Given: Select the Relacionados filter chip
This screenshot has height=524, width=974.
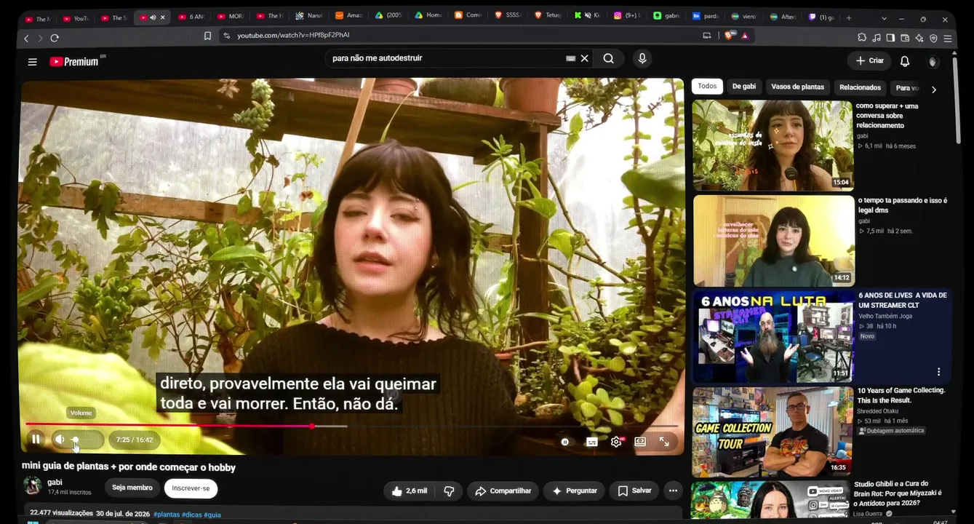Looking at the screenshot, I should pos(860,87).
